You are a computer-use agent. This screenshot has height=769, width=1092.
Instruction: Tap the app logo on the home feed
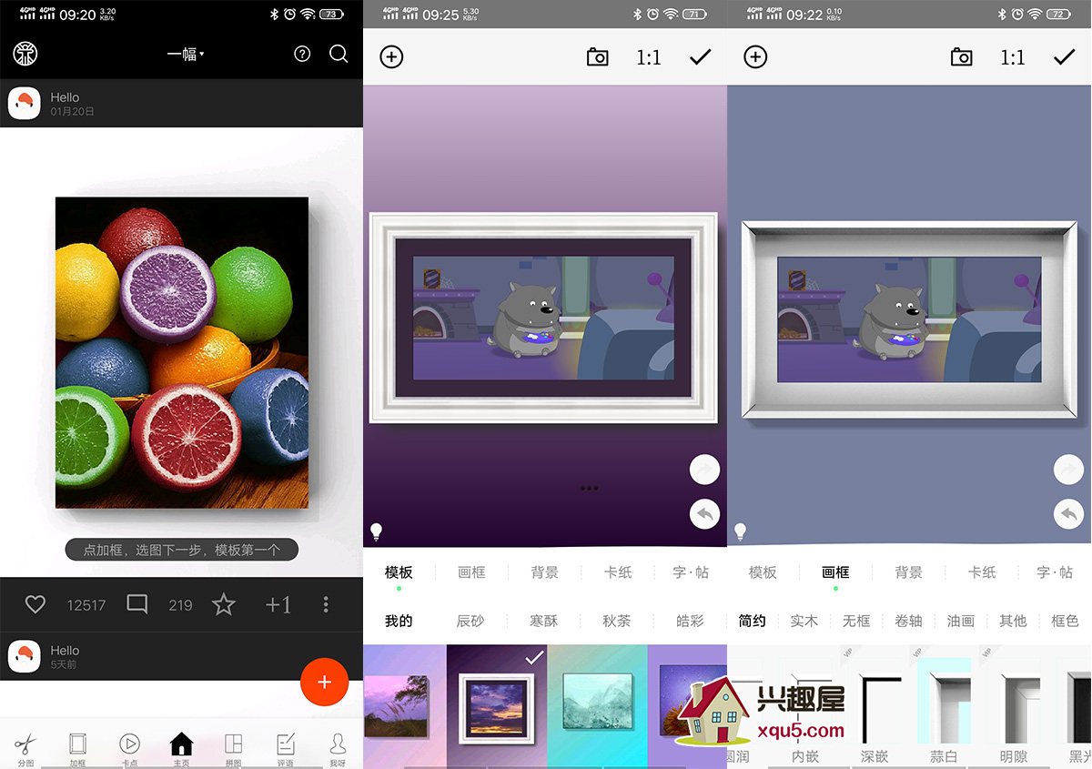pyautogui.click(x=25, y=54)
